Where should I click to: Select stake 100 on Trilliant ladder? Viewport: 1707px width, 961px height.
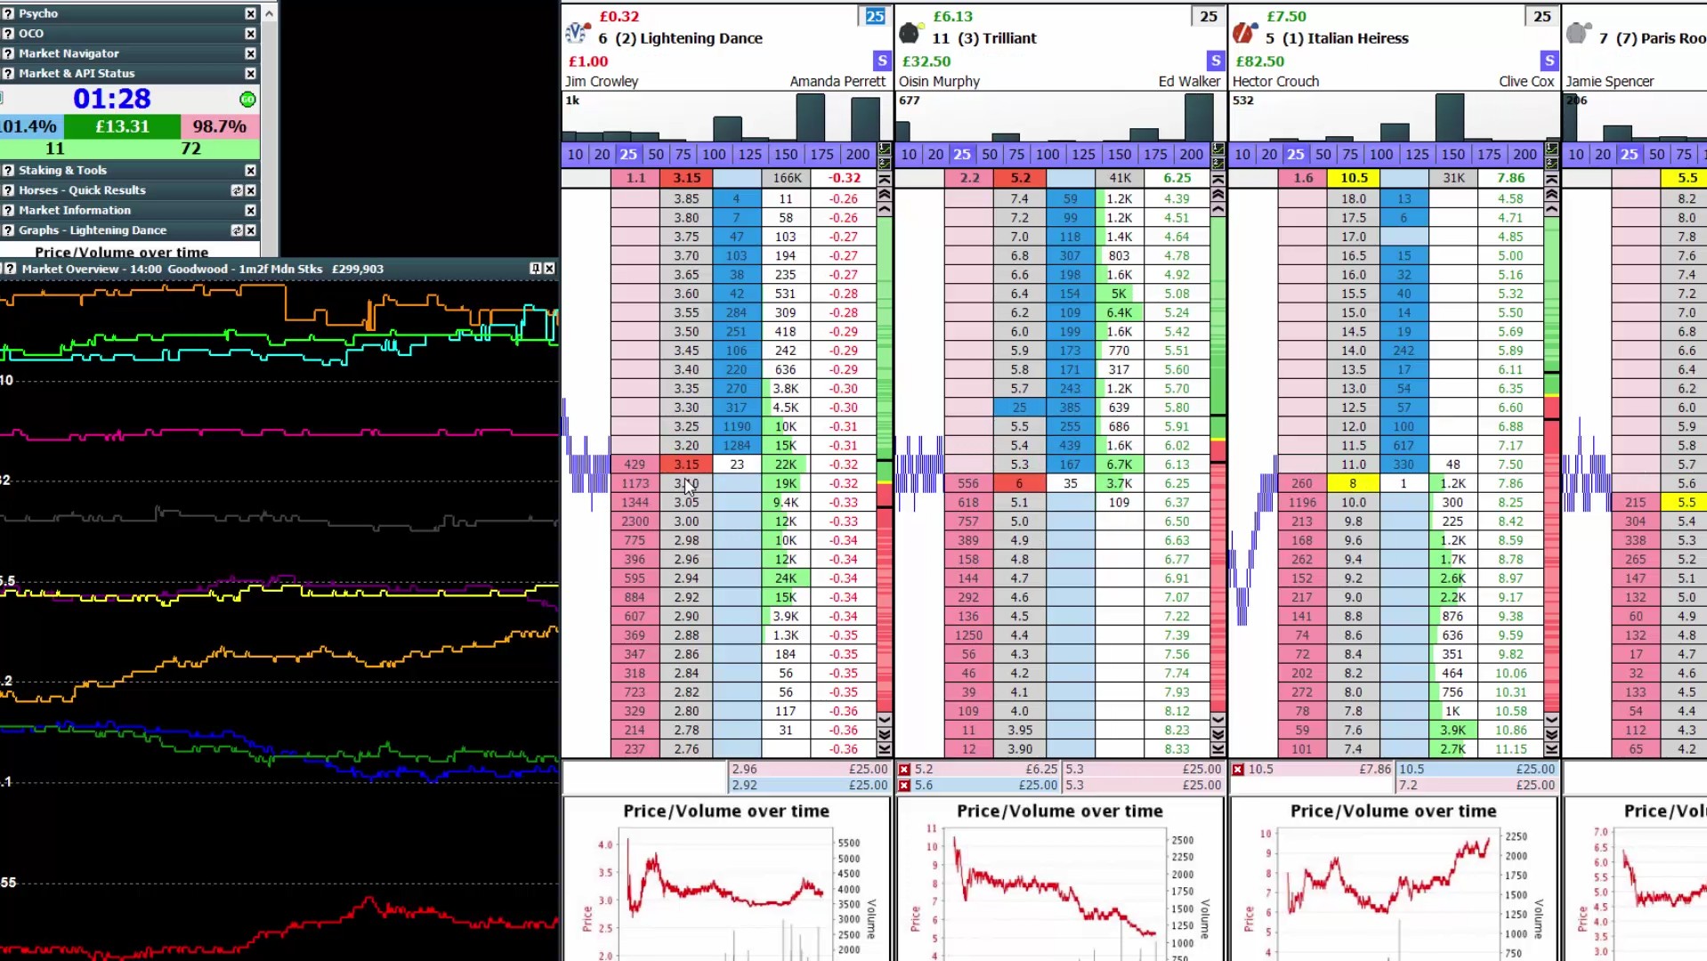(1048, 155)
